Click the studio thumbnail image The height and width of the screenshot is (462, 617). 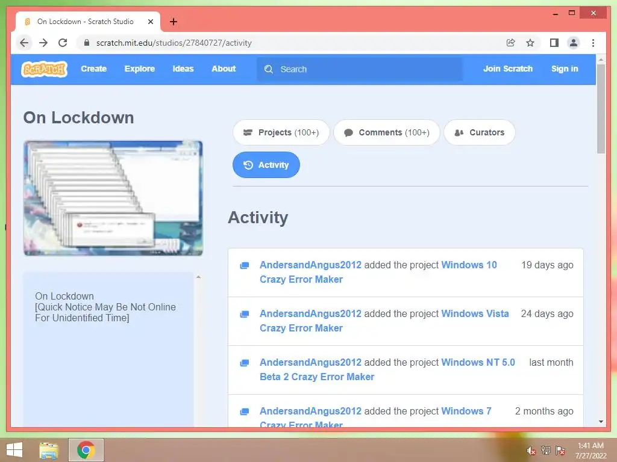(x=113, y=198)
